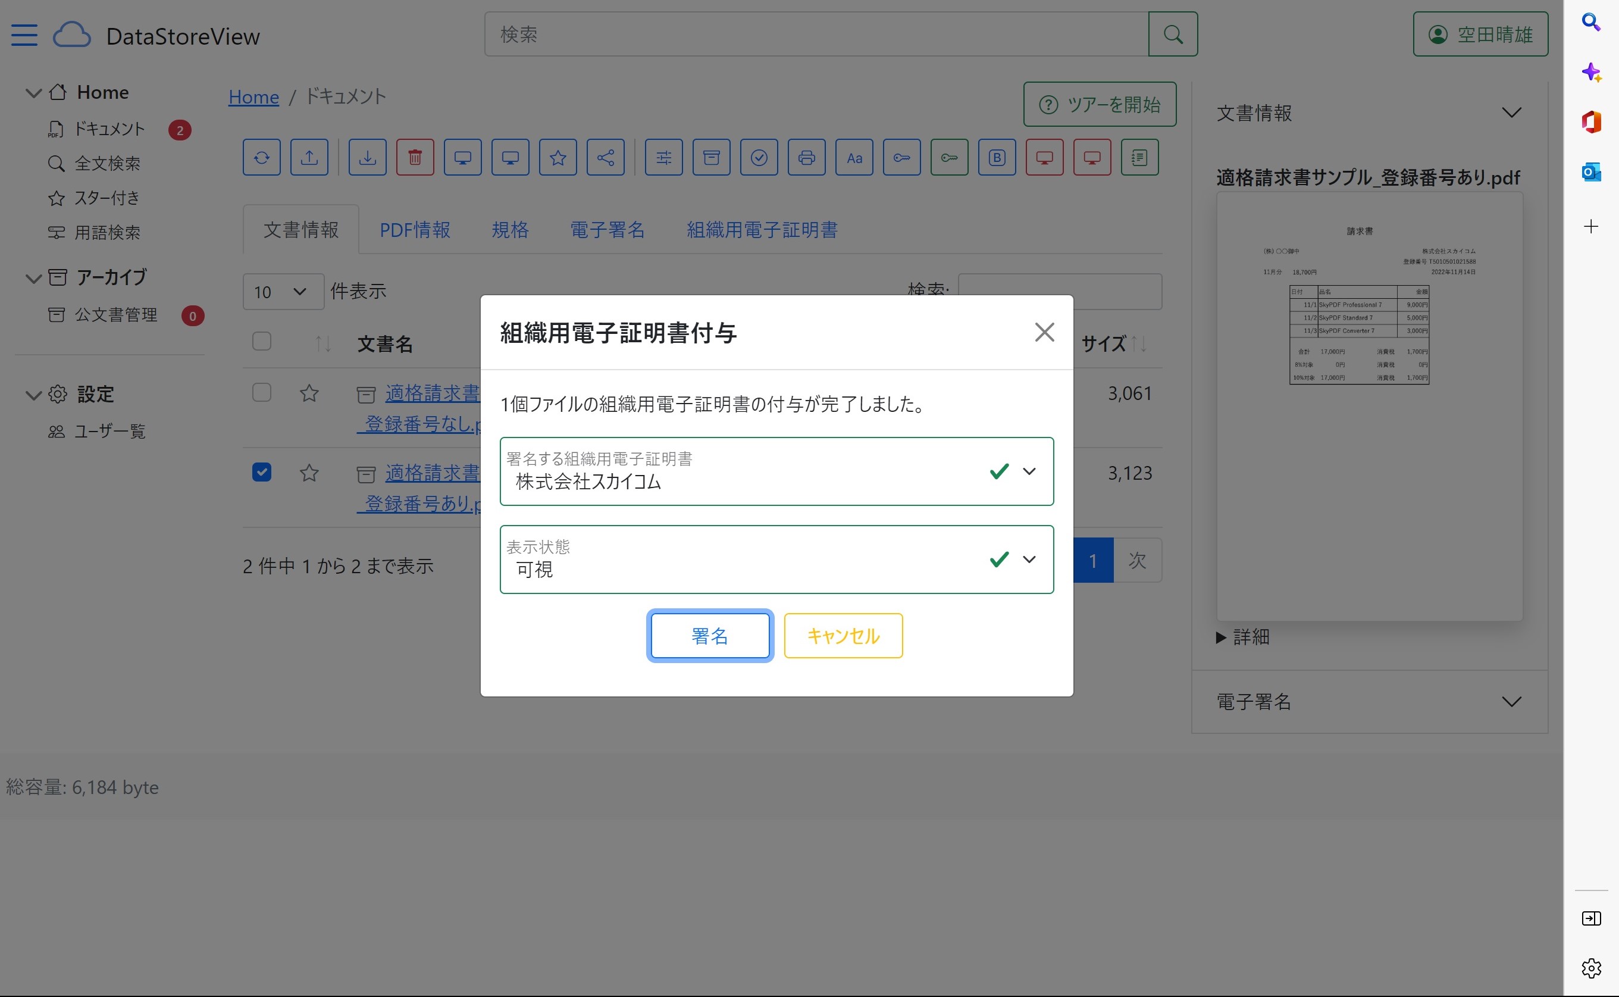The image size is (1619, 997).
Task: Click the Aa text toolbar icon
Action: coord(854,158)
